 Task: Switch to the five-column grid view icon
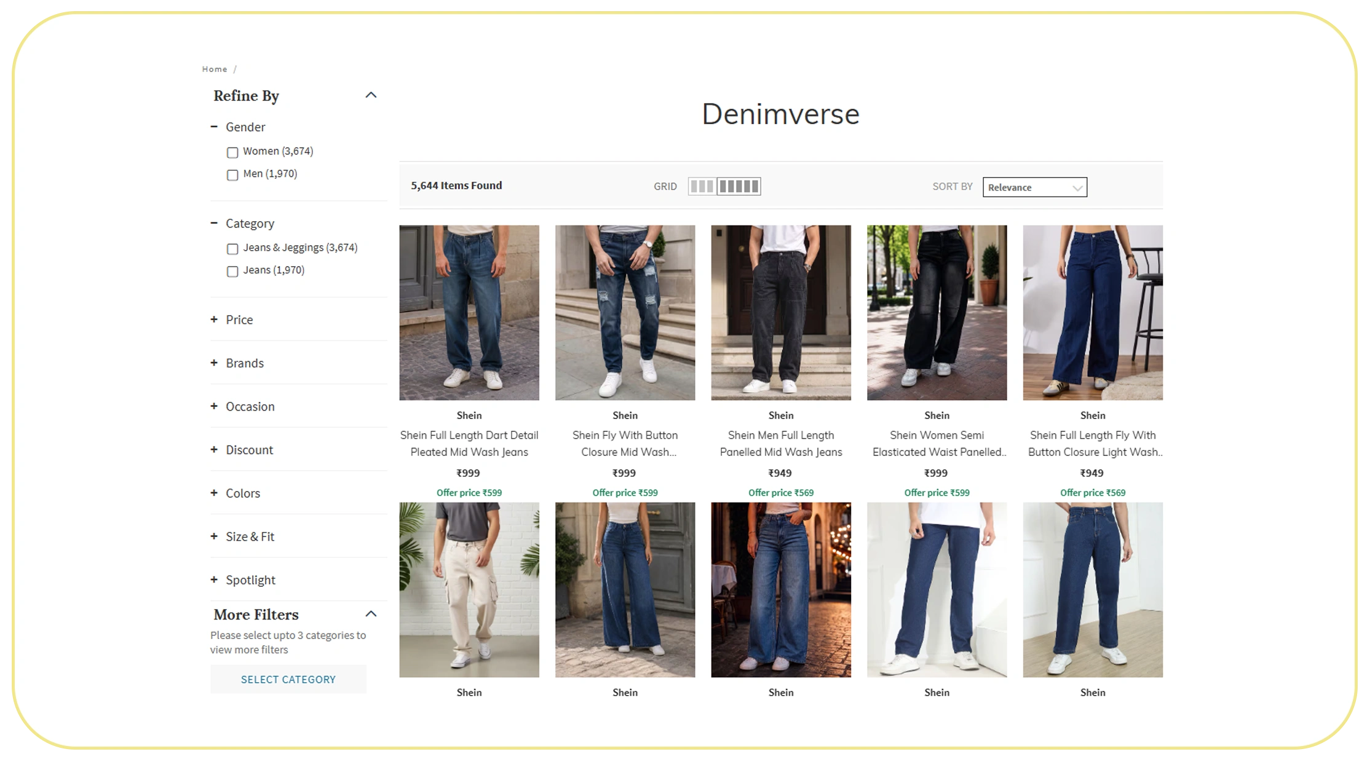pos(739,186)
